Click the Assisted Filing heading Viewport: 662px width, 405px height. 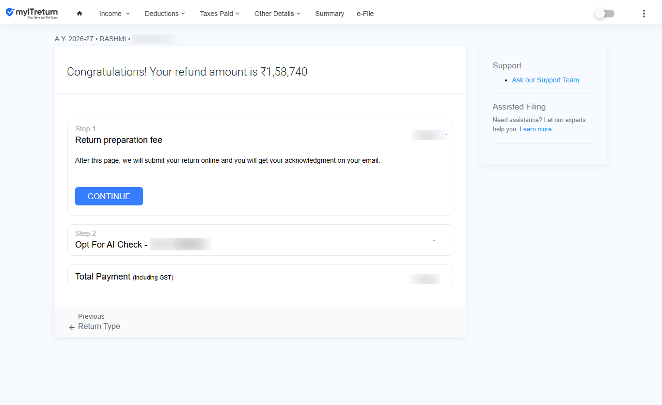click(x=519, y=107)
